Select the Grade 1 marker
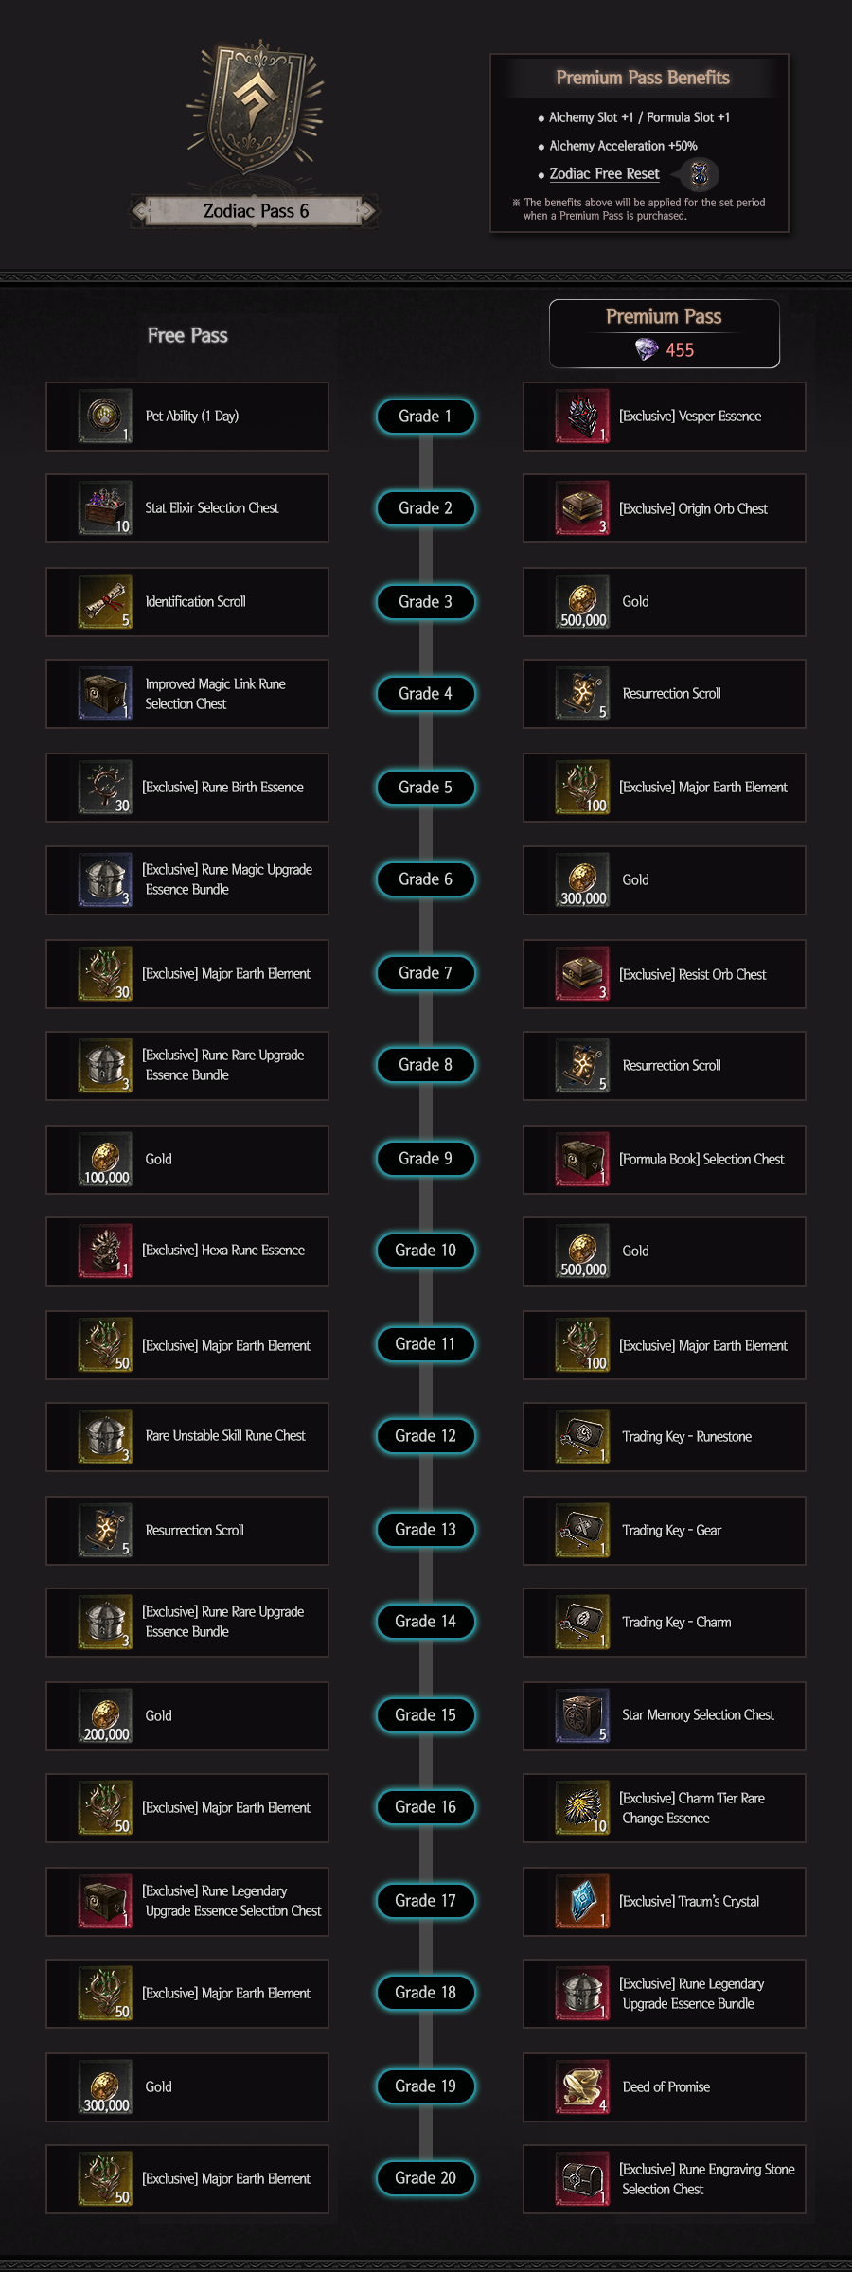This screenshot has width=852, height=2272. (x=425, y=417)
